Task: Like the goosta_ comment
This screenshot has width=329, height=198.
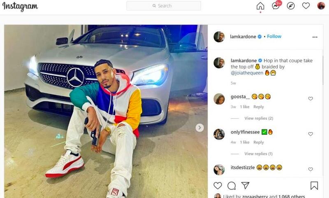Action: click(310, 98)
